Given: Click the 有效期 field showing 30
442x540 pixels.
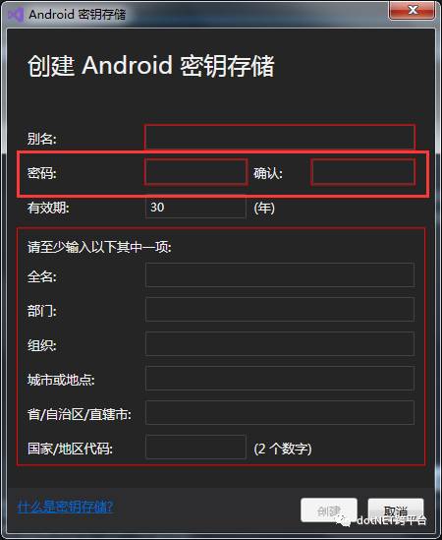Looking at the screenshot, I should point(195,207).
